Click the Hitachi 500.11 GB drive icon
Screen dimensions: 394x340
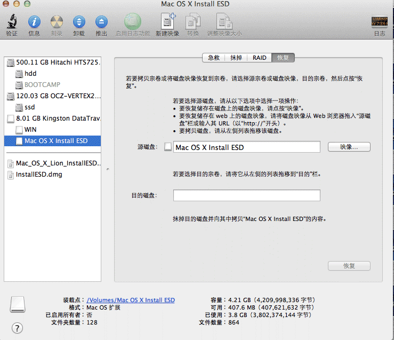click(11, 62)
